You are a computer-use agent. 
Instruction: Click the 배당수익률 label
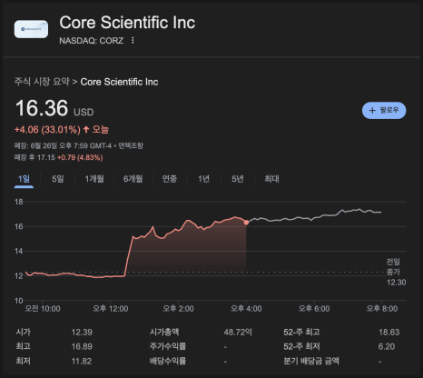[x=168, y=361]
